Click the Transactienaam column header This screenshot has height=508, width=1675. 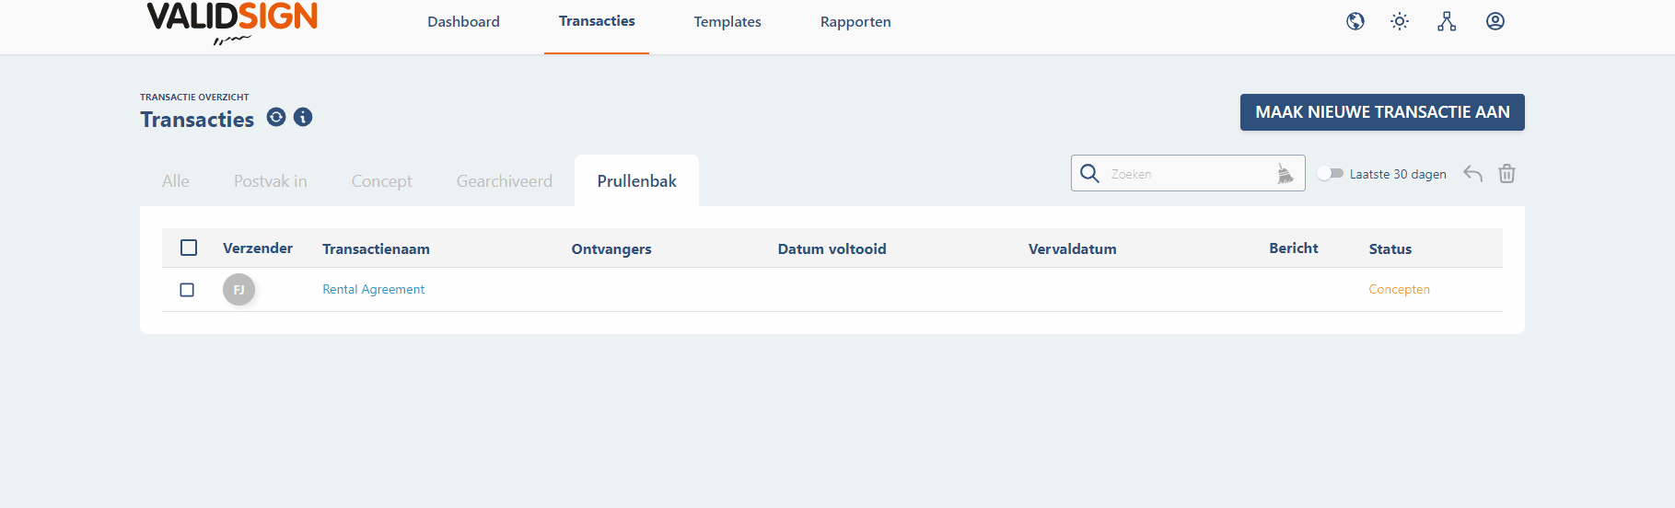coord(376,248)
